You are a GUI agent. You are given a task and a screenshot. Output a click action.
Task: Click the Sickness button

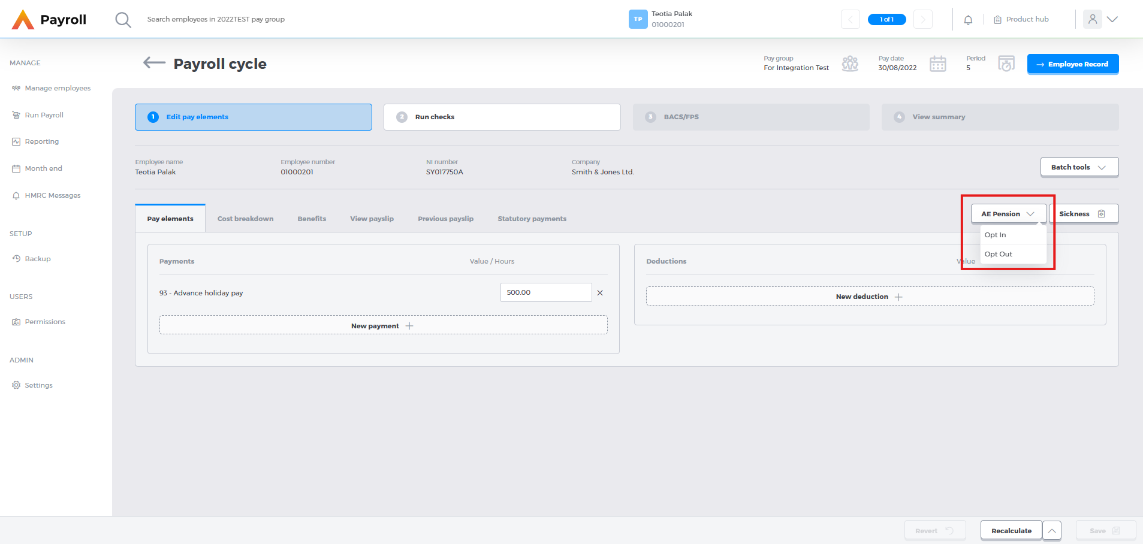click(1082, 214)
